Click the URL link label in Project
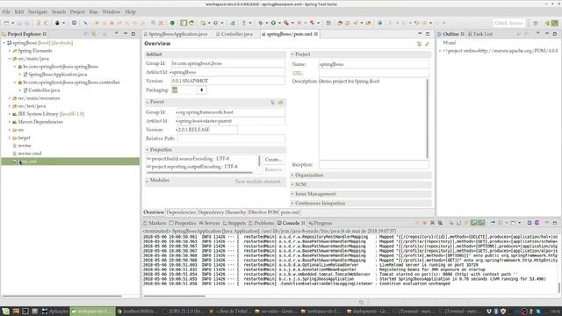562x316 pixels. (x=298, y=73)
